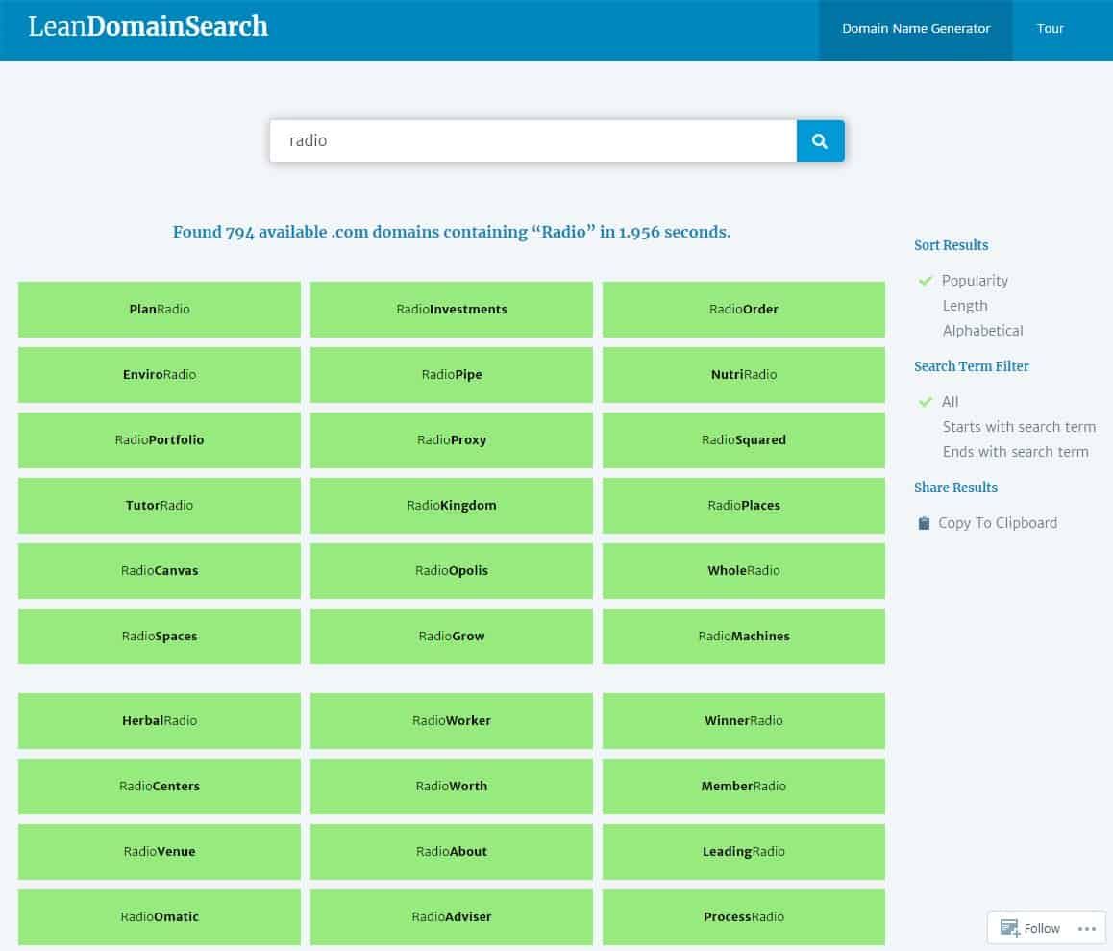This screenshot has height=951, width=1113.
Task: Select the RadioOmatic domain result
Action: [x=160, y=916]
